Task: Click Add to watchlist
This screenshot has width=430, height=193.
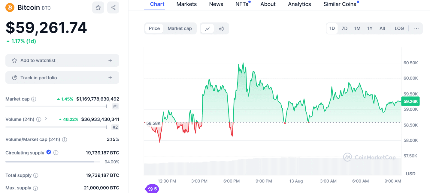Action: click(x=62, y=60)
